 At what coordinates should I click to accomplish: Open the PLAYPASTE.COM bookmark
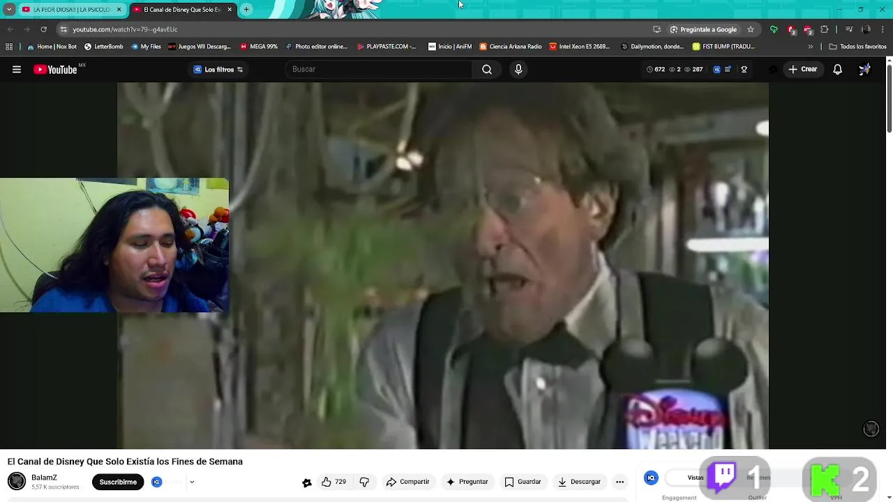[x=386, y=47]
